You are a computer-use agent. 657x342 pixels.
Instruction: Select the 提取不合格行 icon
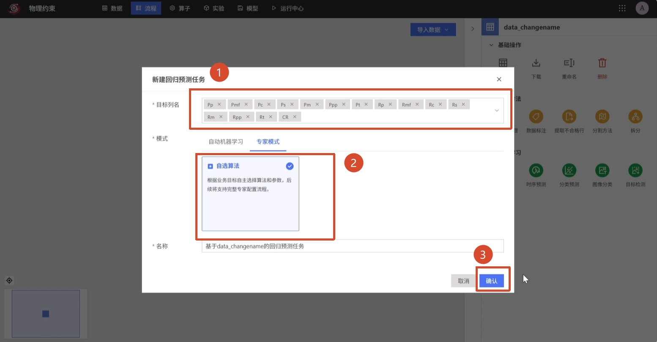[x=569, y=116]
